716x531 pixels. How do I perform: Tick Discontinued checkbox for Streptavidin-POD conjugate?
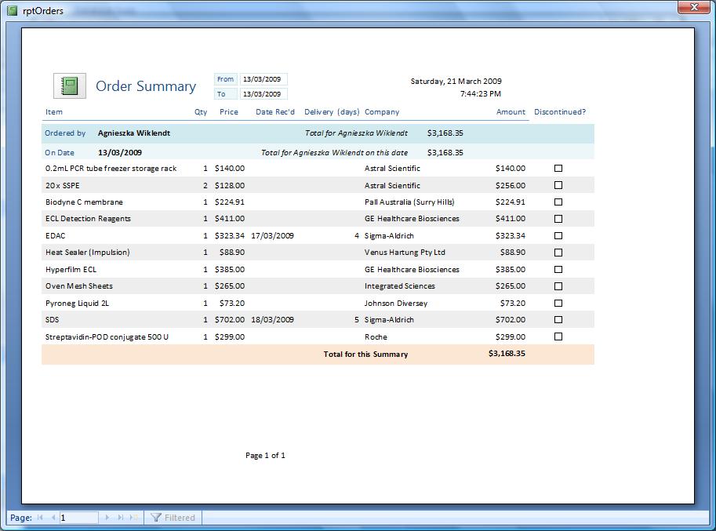click(558, 336)
